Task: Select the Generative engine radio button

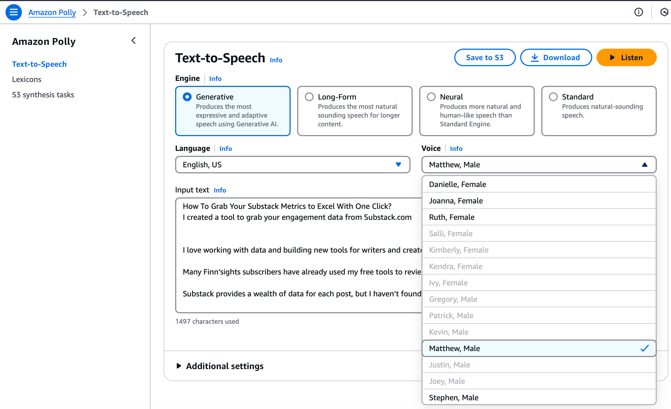Action: click(187, 97)
